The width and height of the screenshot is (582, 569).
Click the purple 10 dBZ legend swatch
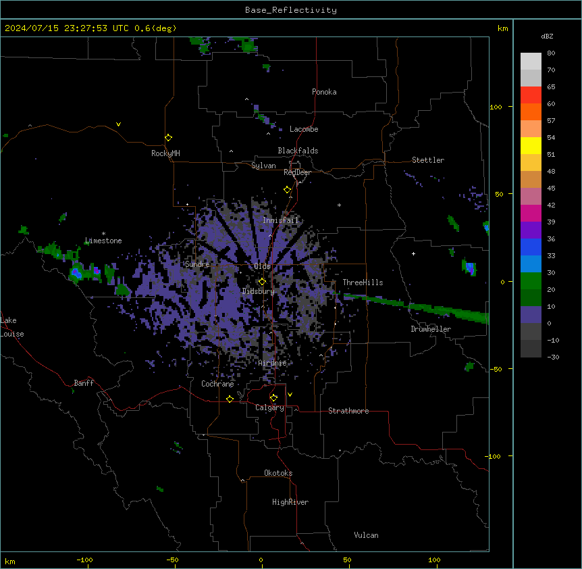click(531, 315)
